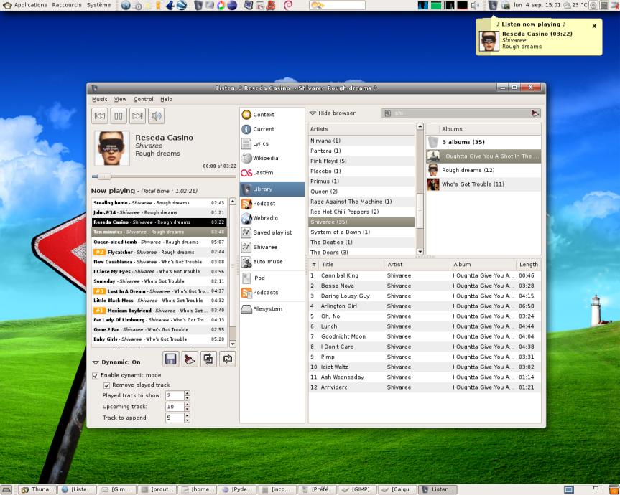Open the Control menu
620x495 pixels.
coord(143,100)
